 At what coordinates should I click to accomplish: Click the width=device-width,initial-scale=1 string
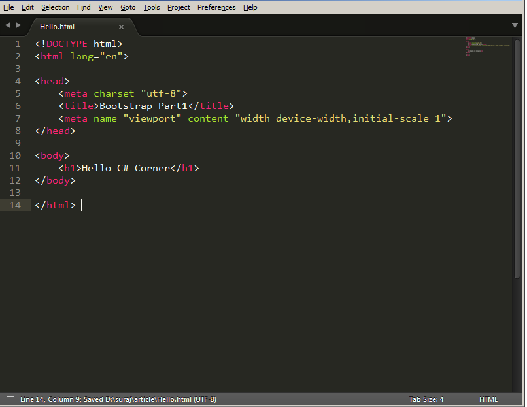(341, 118)
